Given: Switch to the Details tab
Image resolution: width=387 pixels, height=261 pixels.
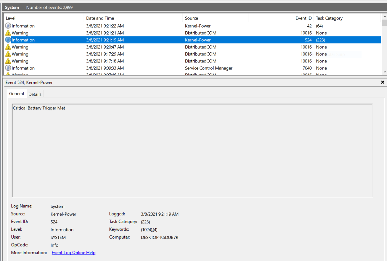Looking at the screenshot, I should (35, 94).
